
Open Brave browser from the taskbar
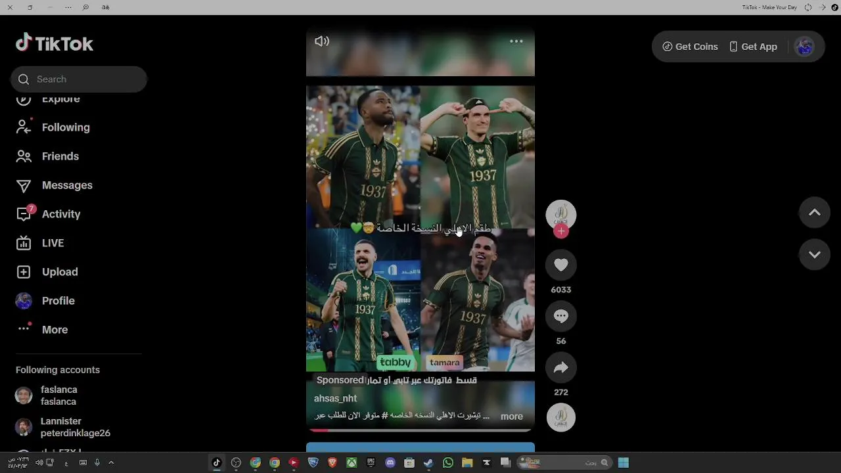click(x=332, y=462)
